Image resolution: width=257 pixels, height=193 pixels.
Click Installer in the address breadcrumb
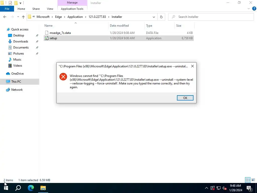[x=117, y=17]
